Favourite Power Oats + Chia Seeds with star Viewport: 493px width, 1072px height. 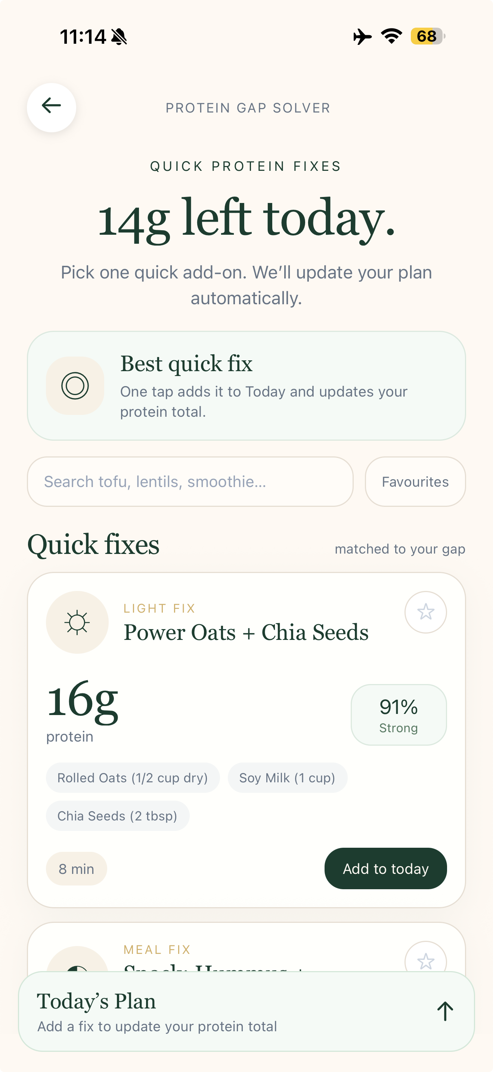[426, 612]
